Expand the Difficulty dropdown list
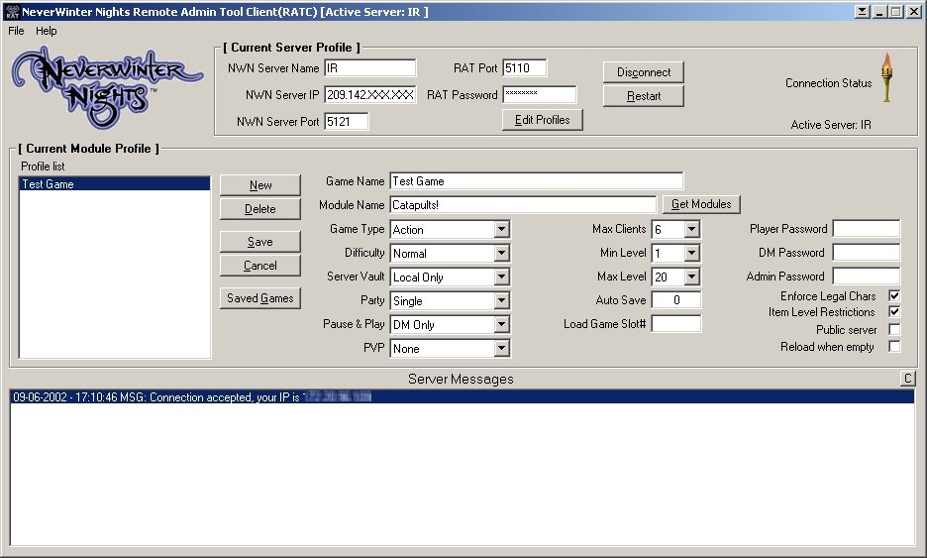Viewport: 927px width, 558px height. coord(501,254)
